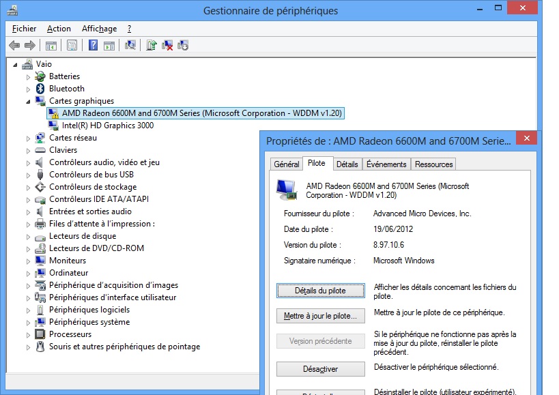Expand the Claviers node
The image size is (559, 395).
point(28,151)
